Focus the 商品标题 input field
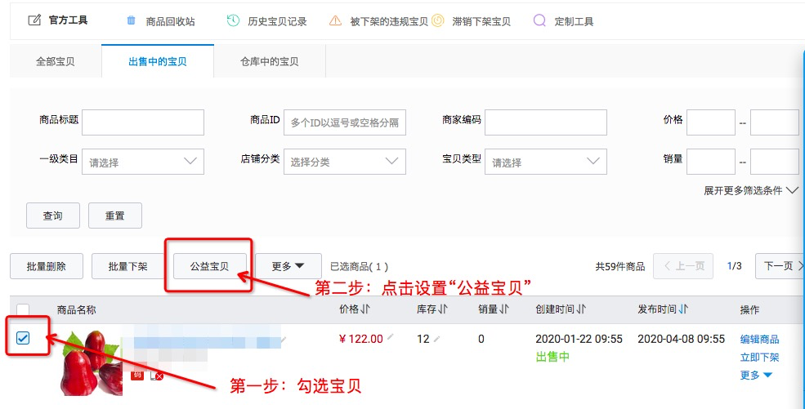805x409 pixels. click(143, 122)
